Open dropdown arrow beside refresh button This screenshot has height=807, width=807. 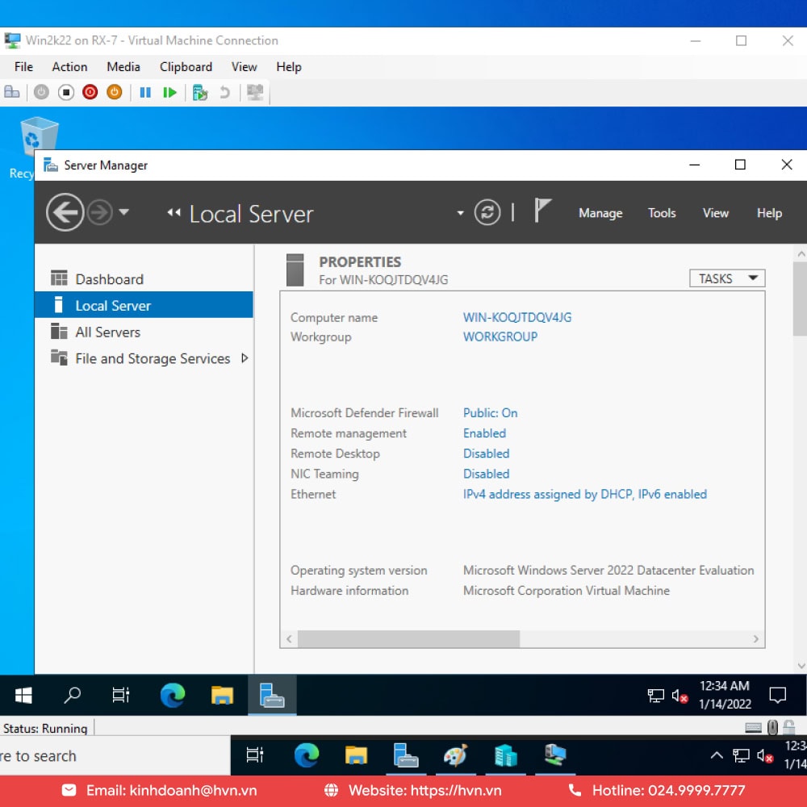tap(460, 212)
